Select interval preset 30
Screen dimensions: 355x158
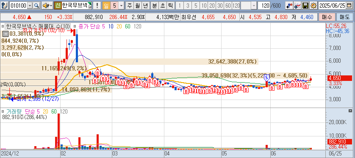220,6
